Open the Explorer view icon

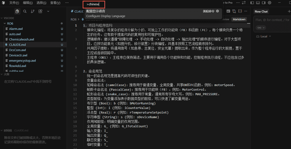17,11
